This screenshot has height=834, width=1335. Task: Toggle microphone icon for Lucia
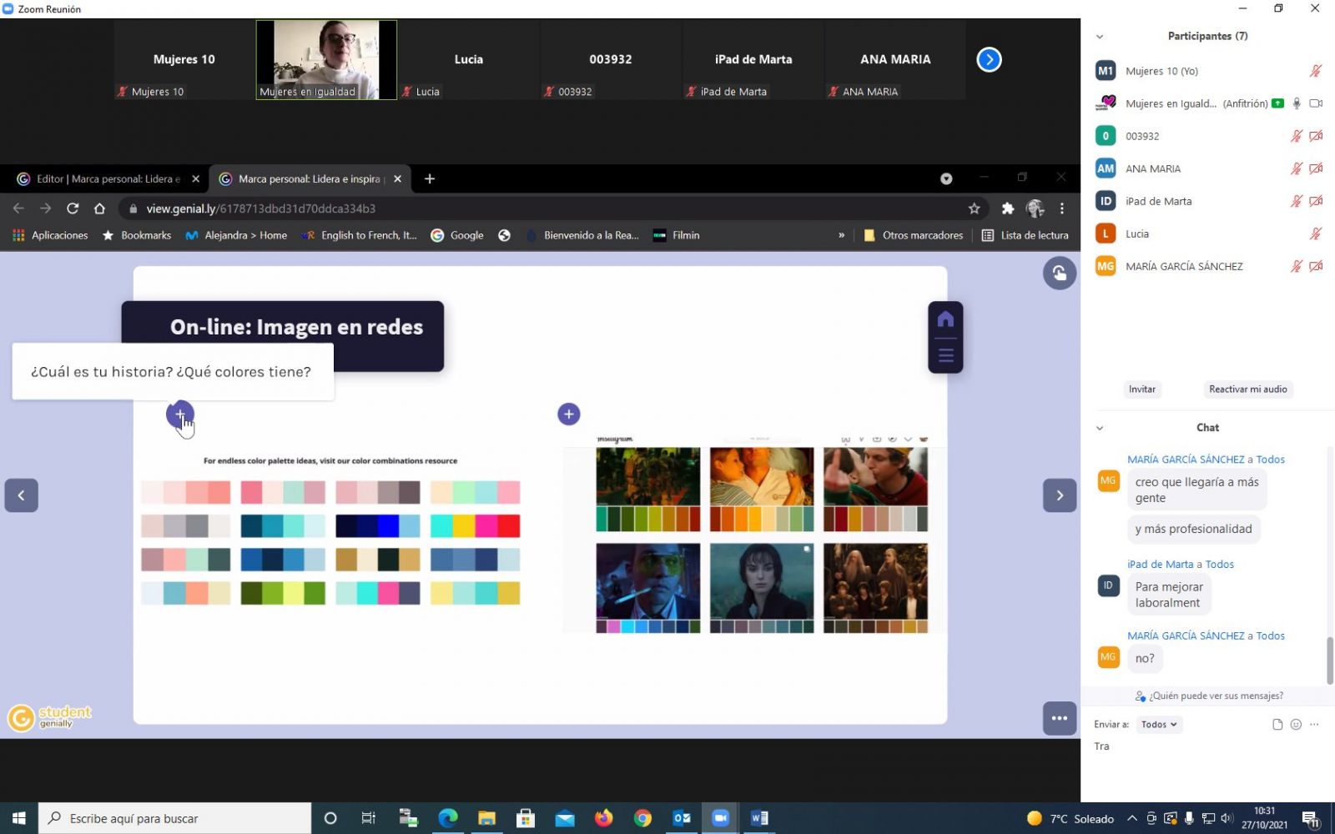tap(1316, 234)
